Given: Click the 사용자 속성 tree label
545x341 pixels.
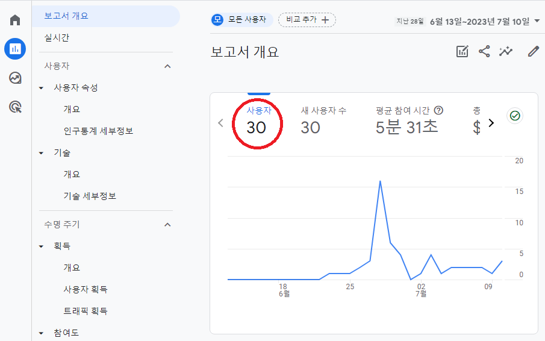Looking at the screenshot, I should pos(75,87).
